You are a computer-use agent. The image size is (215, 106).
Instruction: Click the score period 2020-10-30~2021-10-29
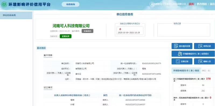pyautogui.click(x=129, y=33)
